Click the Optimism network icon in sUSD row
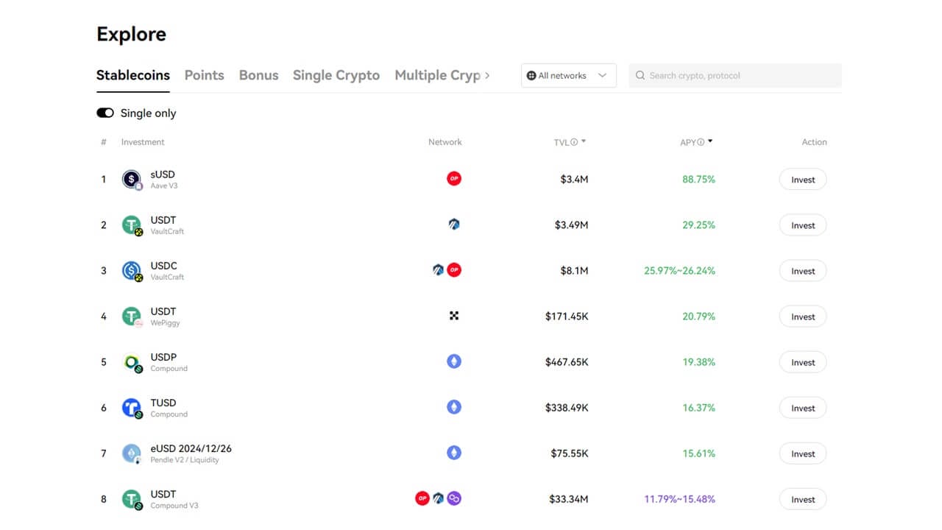The width and height of the screenshot is (942, 530). pyautogui.click(x=454, y=179)
